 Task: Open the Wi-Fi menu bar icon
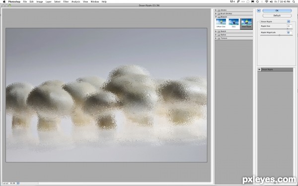pos(266,1)
